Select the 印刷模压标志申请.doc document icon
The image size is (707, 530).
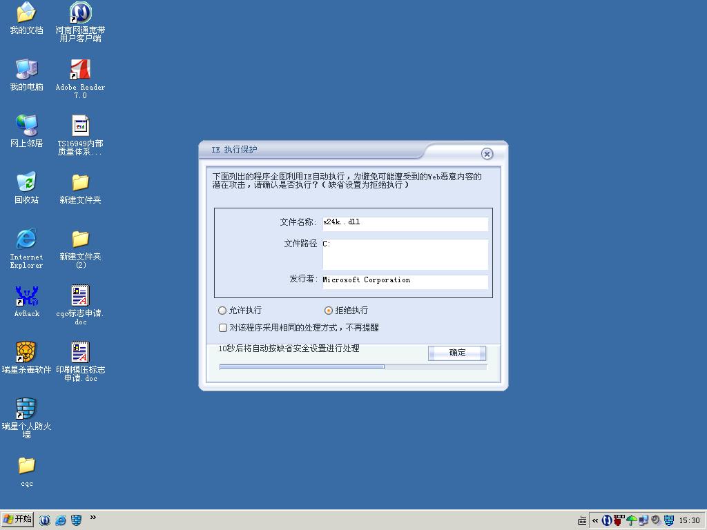80,362
